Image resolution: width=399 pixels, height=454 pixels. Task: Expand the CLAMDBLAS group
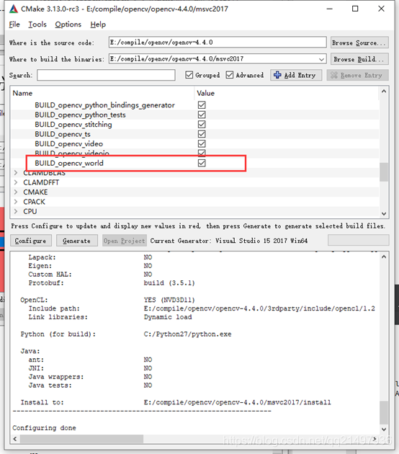coord(16,173)
